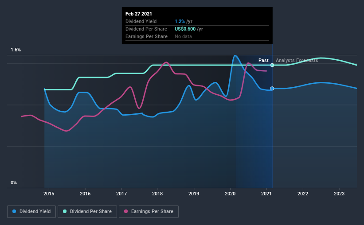
Task: Click the blue Dividend Yield legend dot
Action: pos(14,211)
